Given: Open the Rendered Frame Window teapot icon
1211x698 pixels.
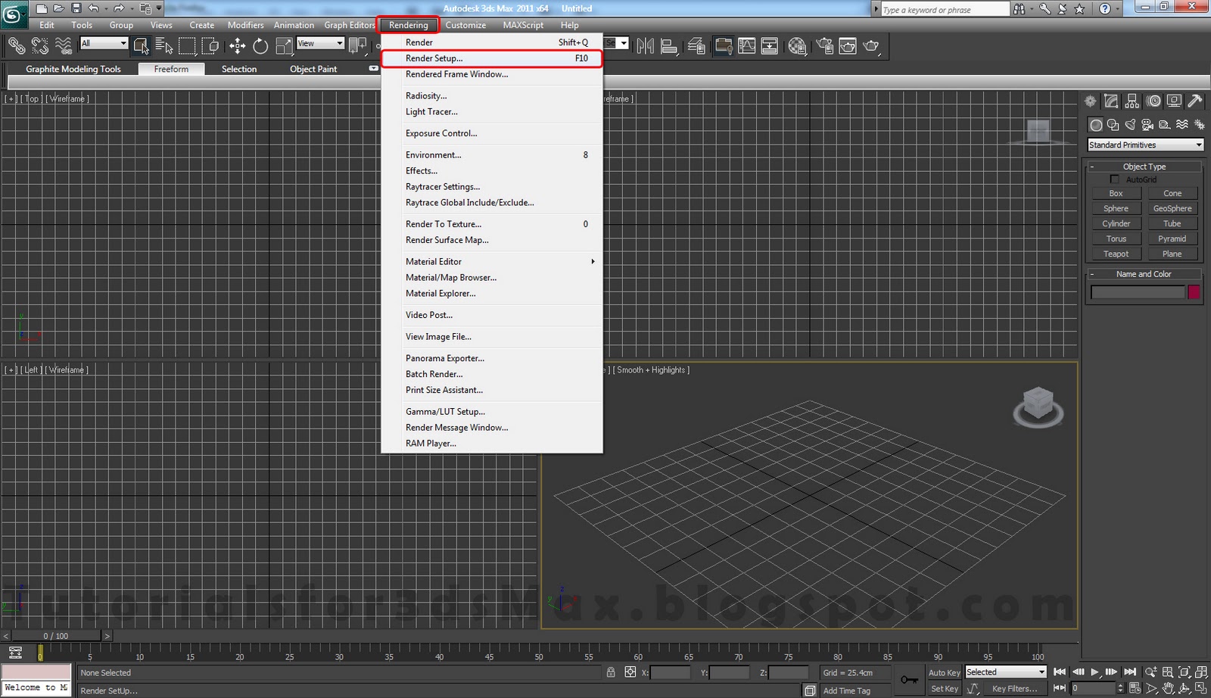Looking at the screenshot, I should click(848, 46).
